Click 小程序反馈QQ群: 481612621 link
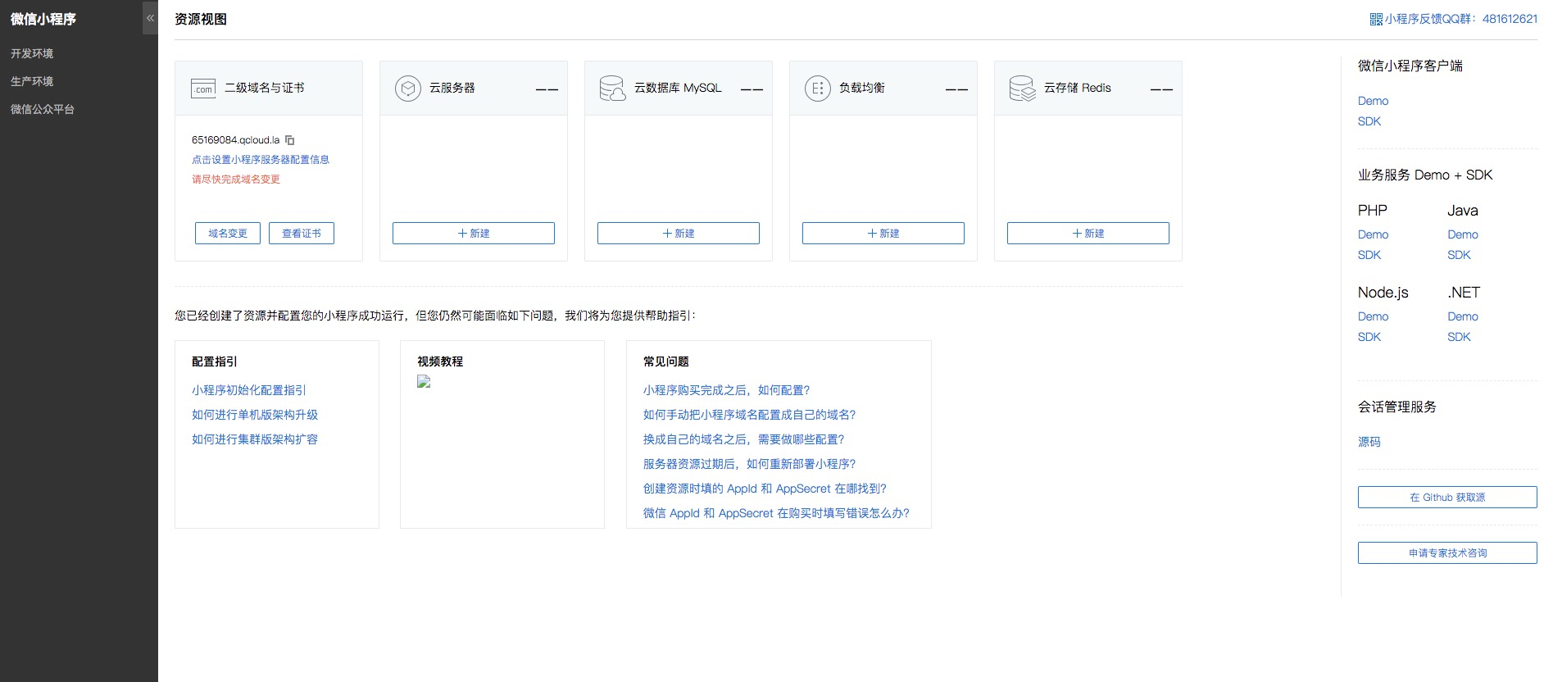The height and width of the screenshot is (682, 1544). [1461, 19]
